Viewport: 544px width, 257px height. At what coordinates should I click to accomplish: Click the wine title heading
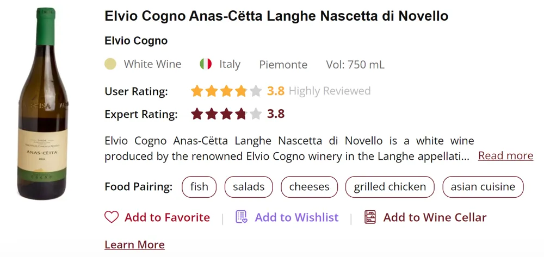click(x=276, y=16)
